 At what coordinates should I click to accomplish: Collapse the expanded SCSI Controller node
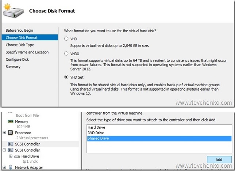tap(4, 150)
